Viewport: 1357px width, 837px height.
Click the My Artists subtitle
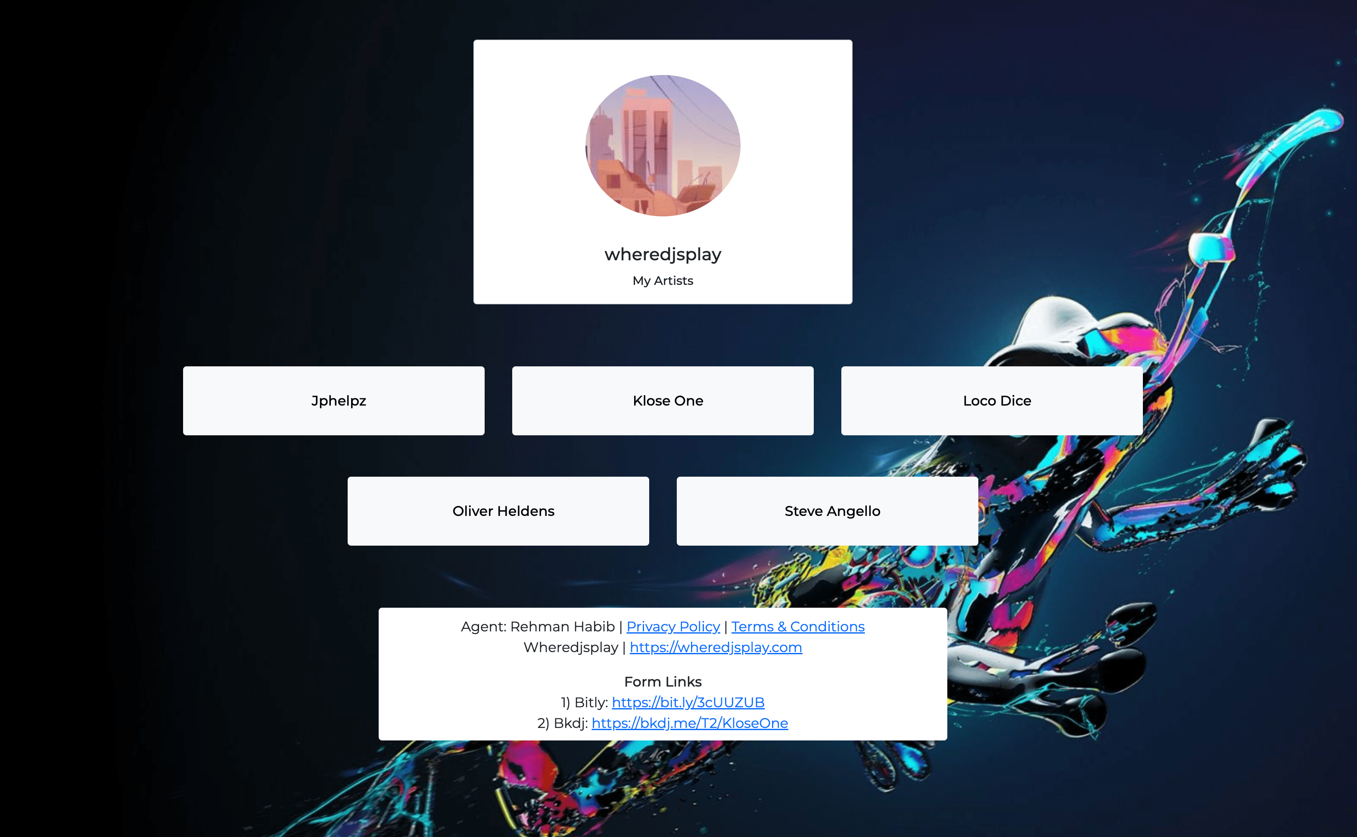[663, 281]
